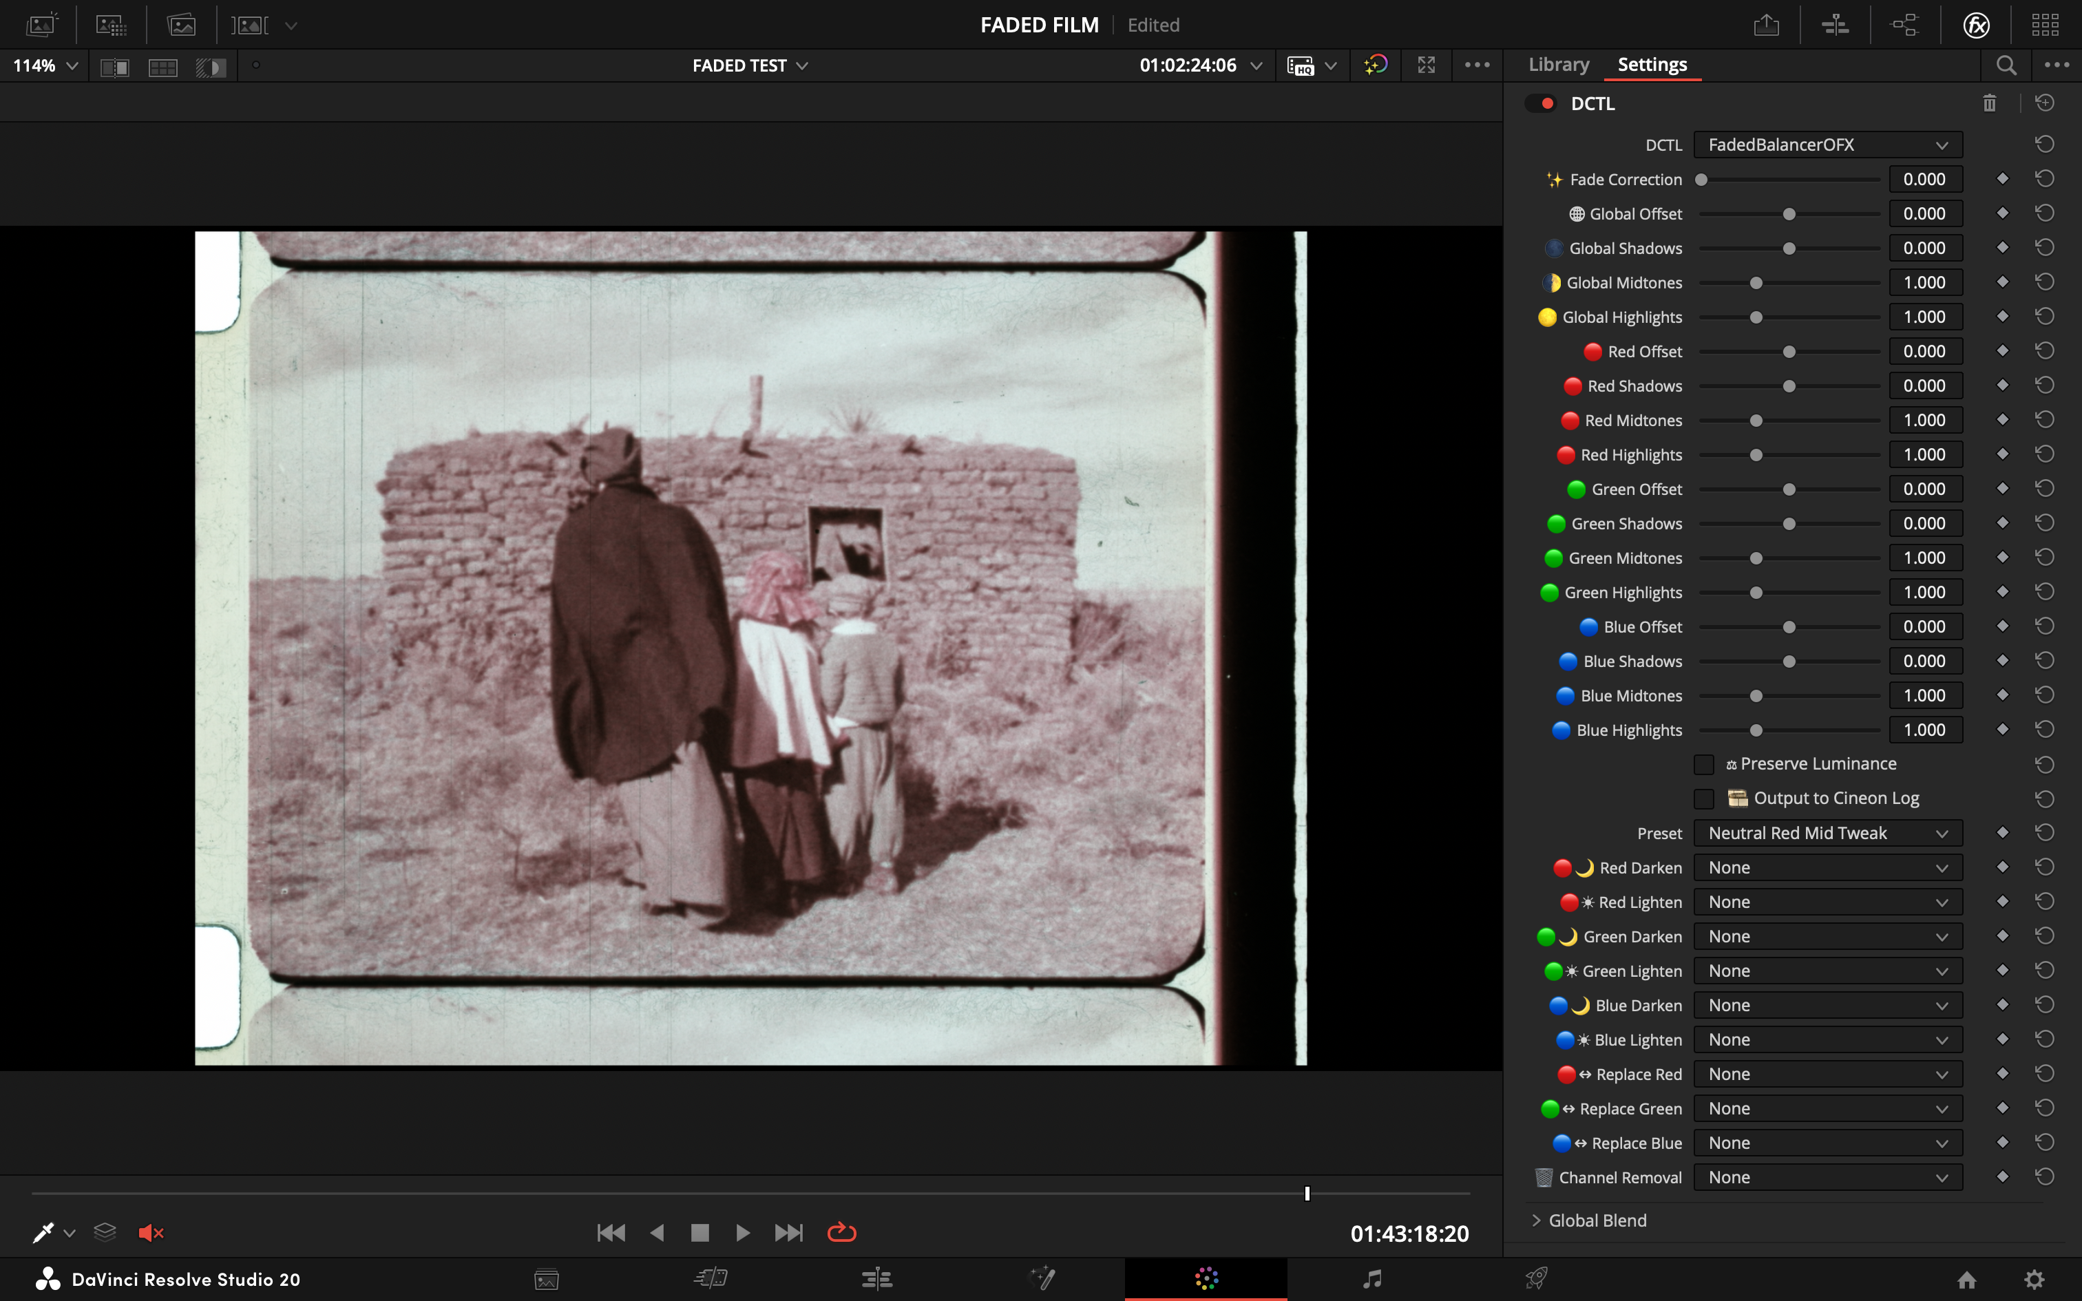
Task: Add keyframe for Global Offset diamond
Action: 2002,213
